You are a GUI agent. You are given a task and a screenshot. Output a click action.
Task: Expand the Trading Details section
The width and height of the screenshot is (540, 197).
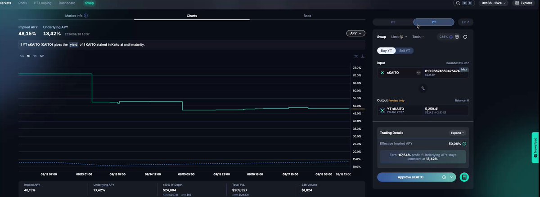457,133
